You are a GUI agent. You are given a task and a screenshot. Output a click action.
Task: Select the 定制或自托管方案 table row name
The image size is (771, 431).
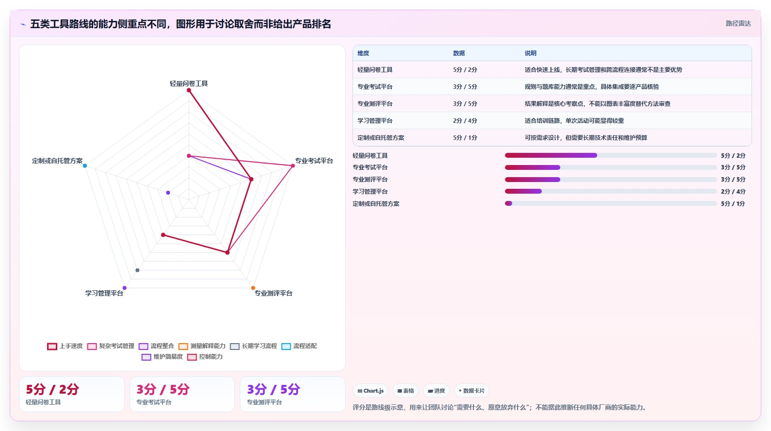pyautogui.click(x=381, y=138)
